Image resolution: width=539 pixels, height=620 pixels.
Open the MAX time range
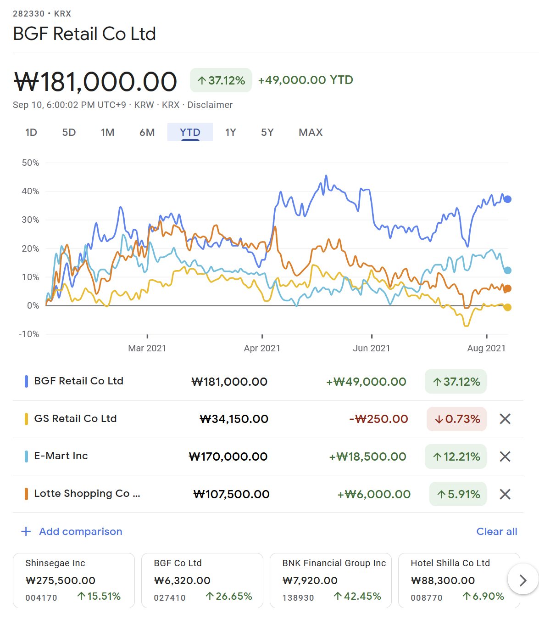pyautogui.click(x=311, y=132)
